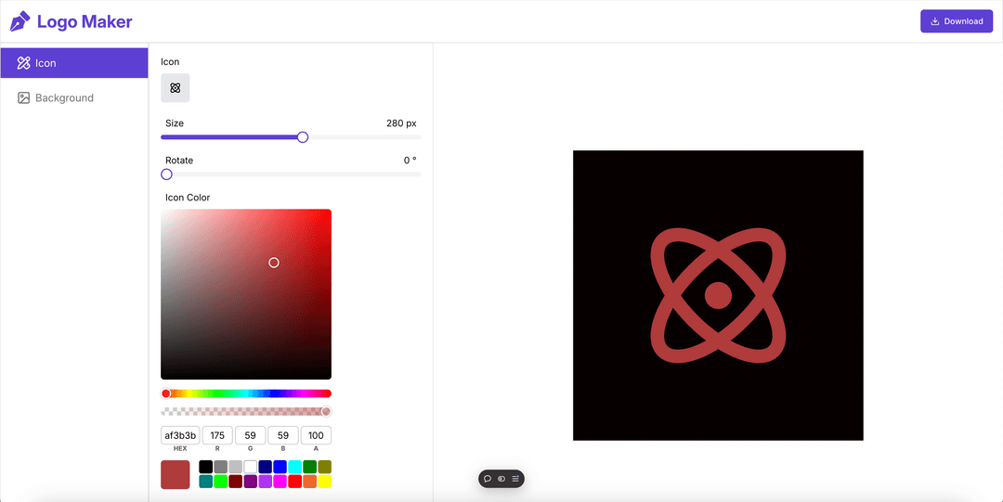The height and width of the screenshot is (502, 1003).
Task: Pick the navy preset swatch
Action: click(x=266, y=467)
